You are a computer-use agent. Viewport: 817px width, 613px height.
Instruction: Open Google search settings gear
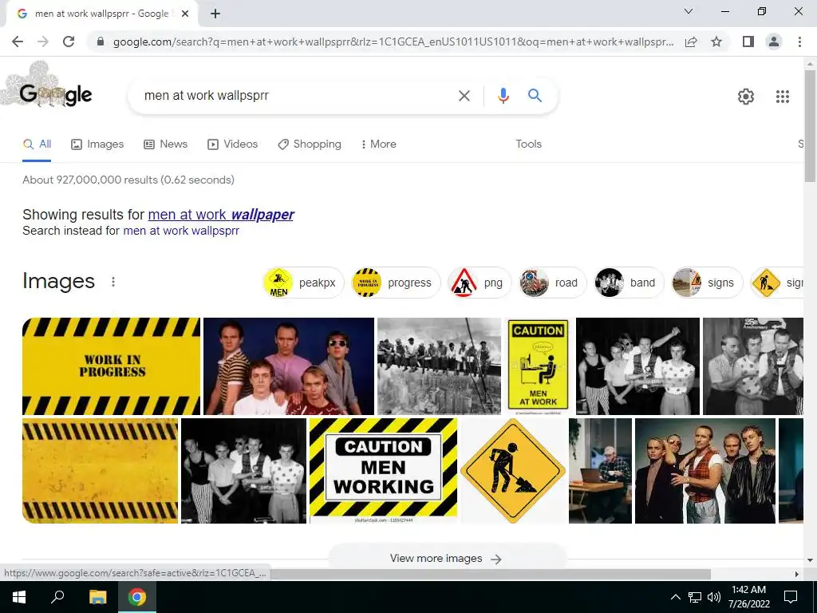(746, 97)
